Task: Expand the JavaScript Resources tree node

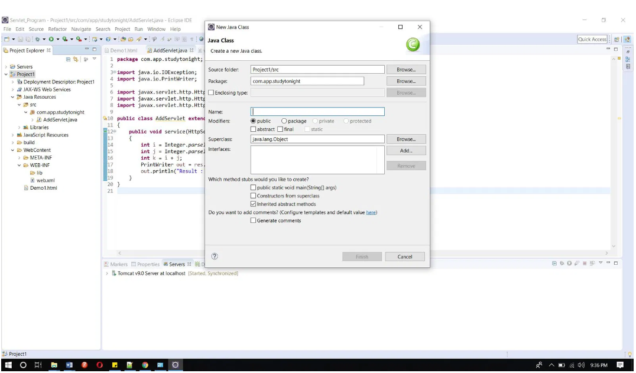Action: pyautogui.click(x=13, y=135)
